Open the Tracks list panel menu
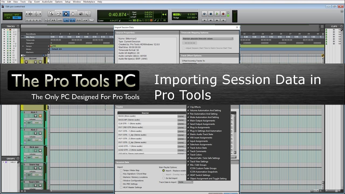The image size is (345, 194). [x=18, y=26]
